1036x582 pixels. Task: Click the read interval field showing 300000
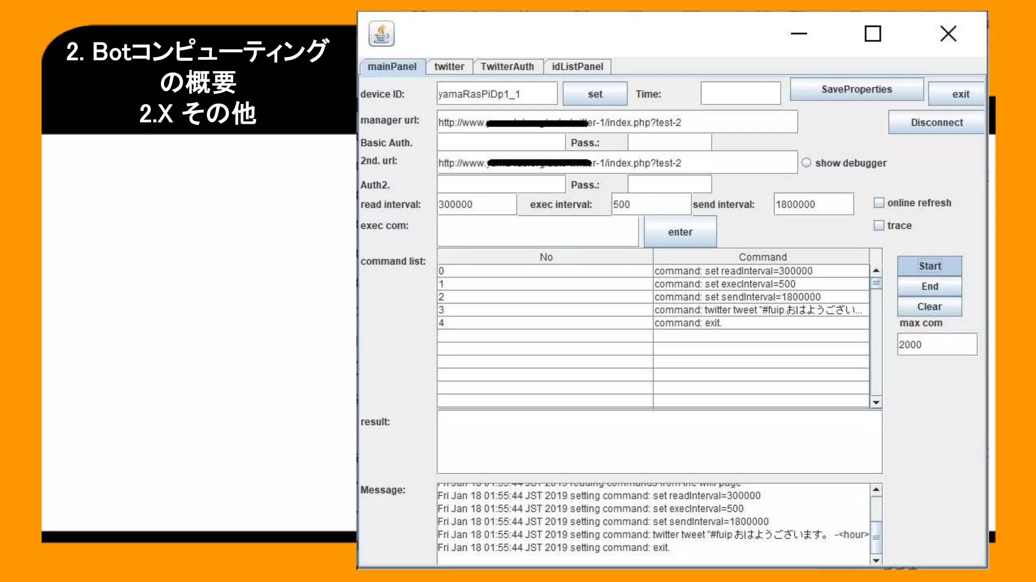[x=477, y=204]
